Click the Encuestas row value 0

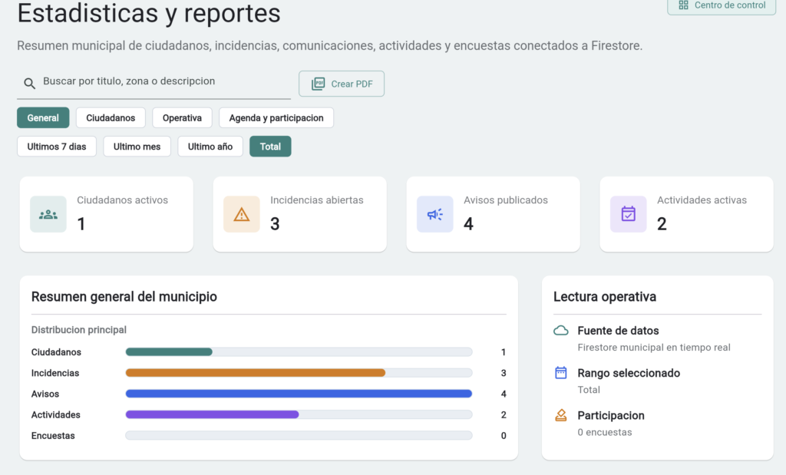pos(504,435)
